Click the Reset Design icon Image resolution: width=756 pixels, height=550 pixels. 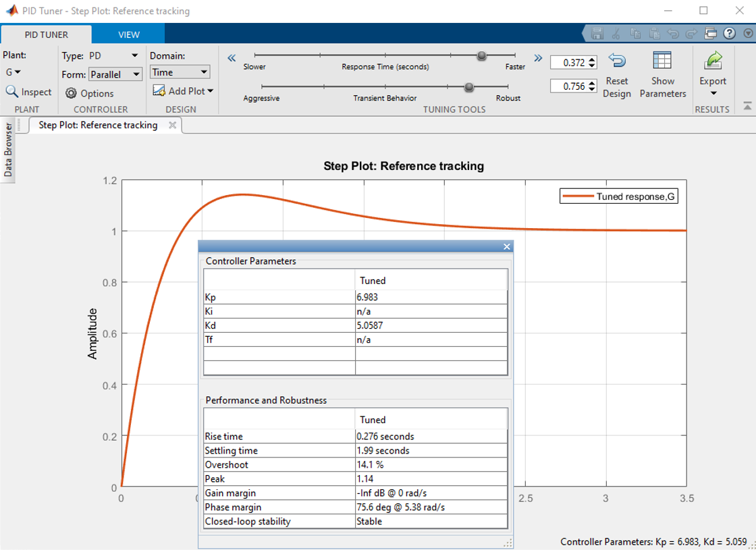coord(617,61)
